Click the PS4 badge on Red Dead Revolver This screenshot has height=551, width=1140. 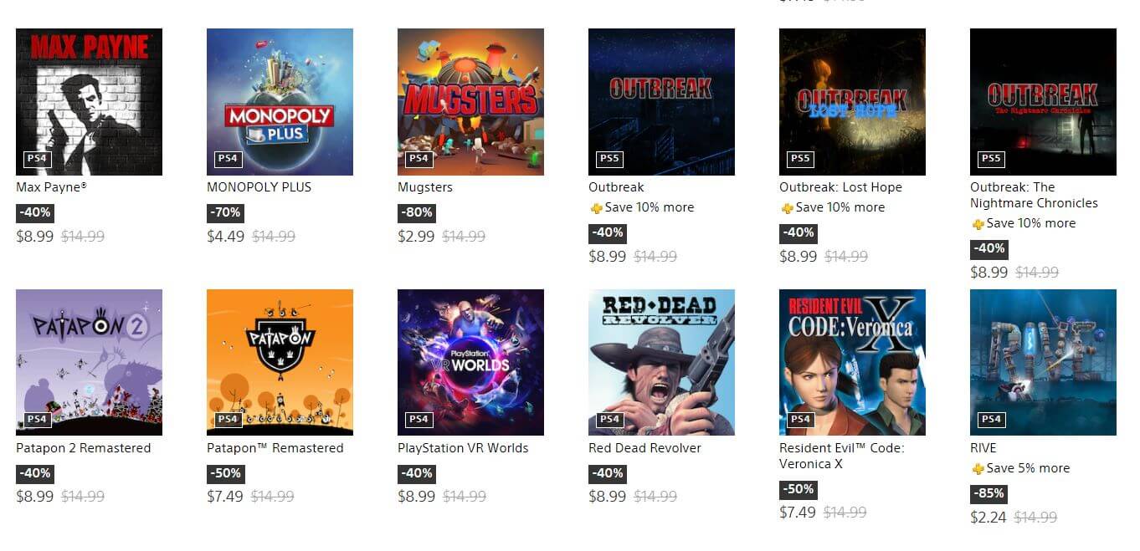click(609, 419)
